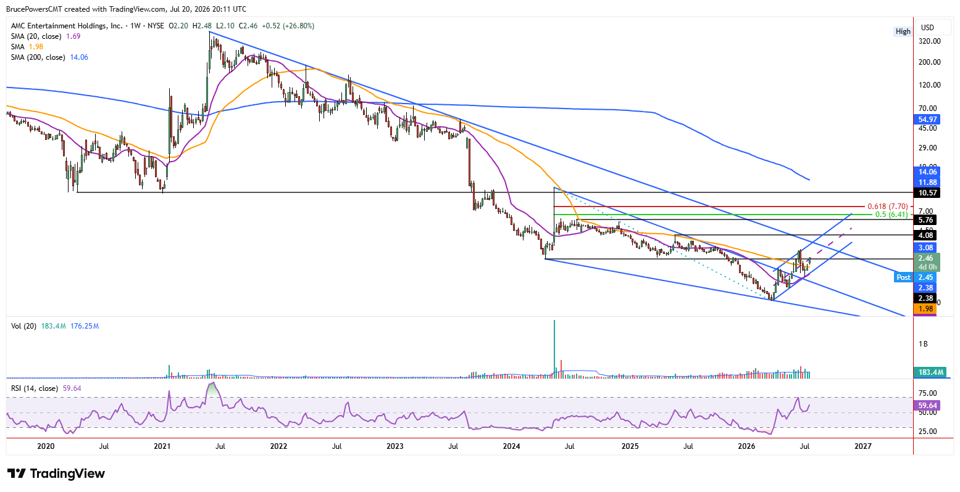This screenshot has height=492, width=960.
Task: Click the High price label tag
Action: coord(903,31)
